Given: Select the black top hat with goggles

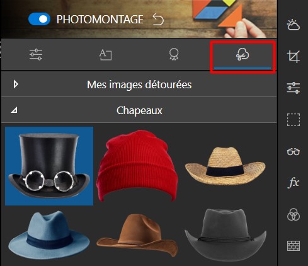Looking at the screenshot, I should point(49,166).
